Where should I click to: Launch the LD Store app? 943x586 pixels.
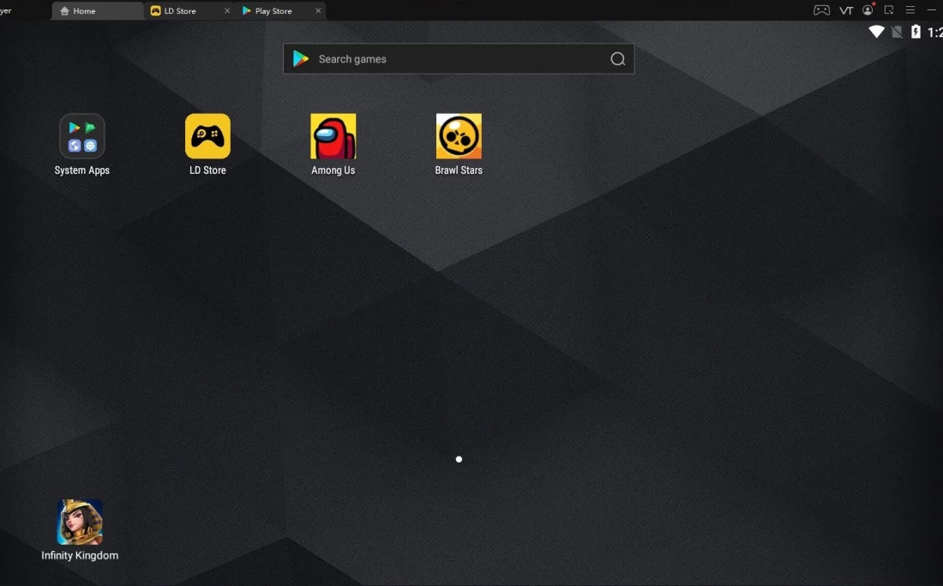coord(207,137)
